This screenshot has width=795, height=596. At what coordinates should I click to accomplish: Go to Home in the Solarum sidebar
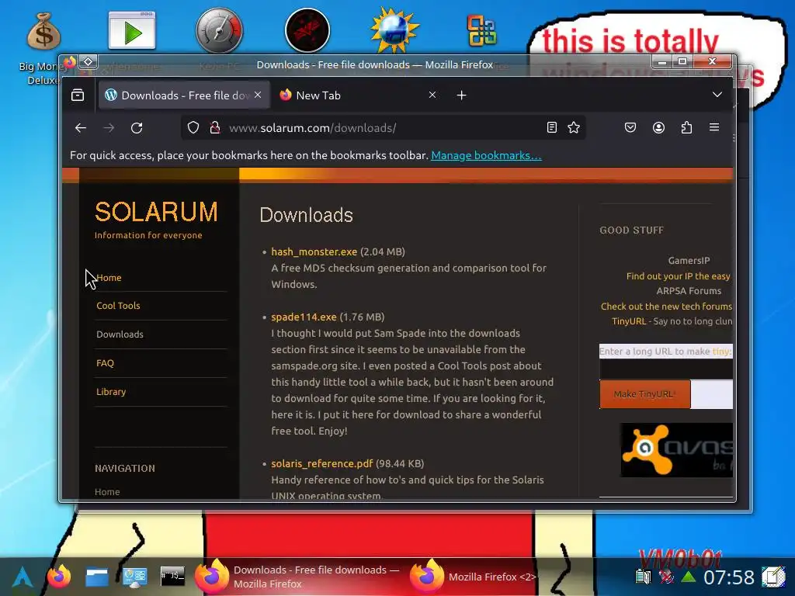coord(109,278)
